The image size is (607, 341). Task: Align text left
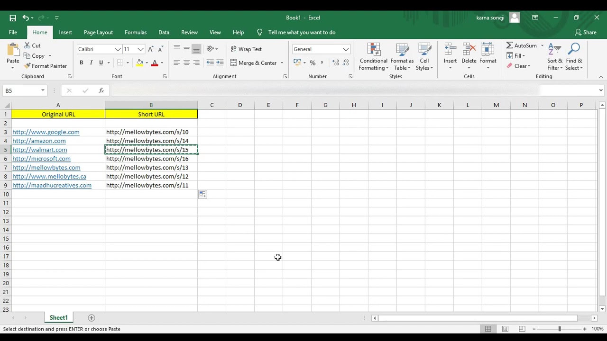coord(177,63)
